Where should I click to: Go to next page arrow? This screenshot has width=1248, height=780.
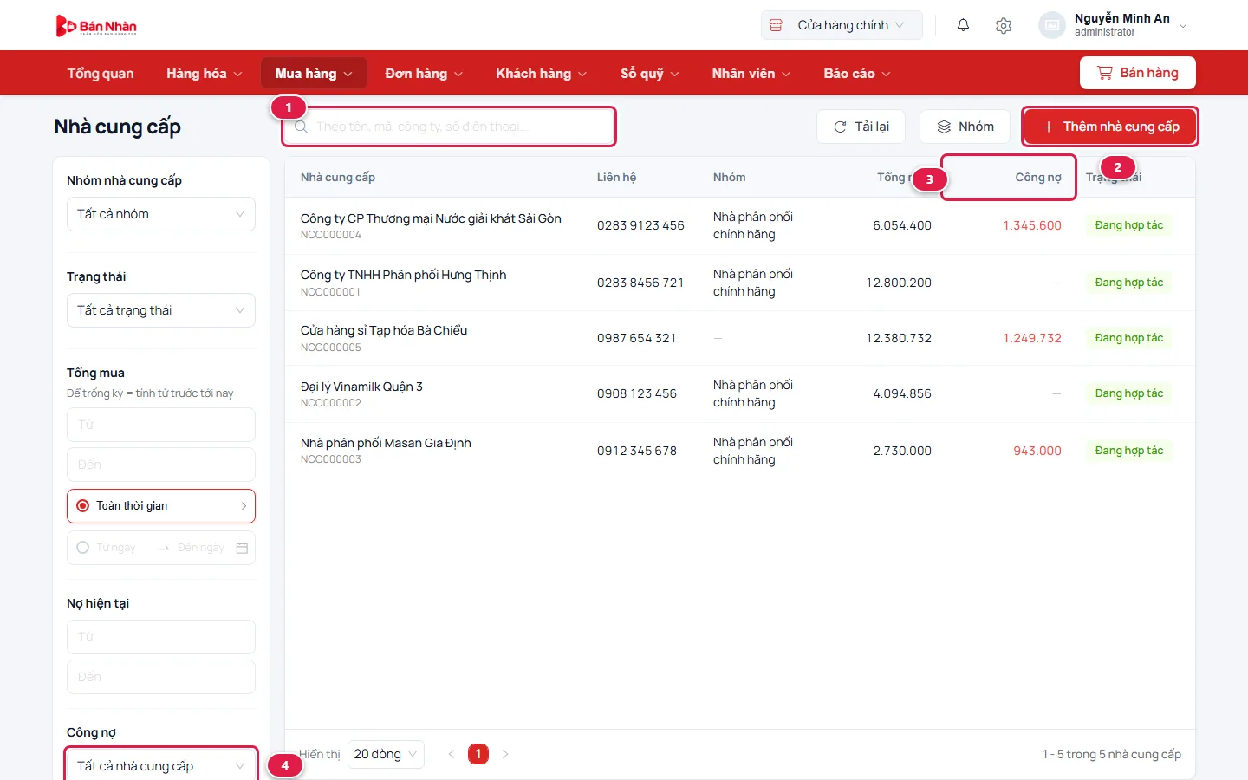coord(505,754)
